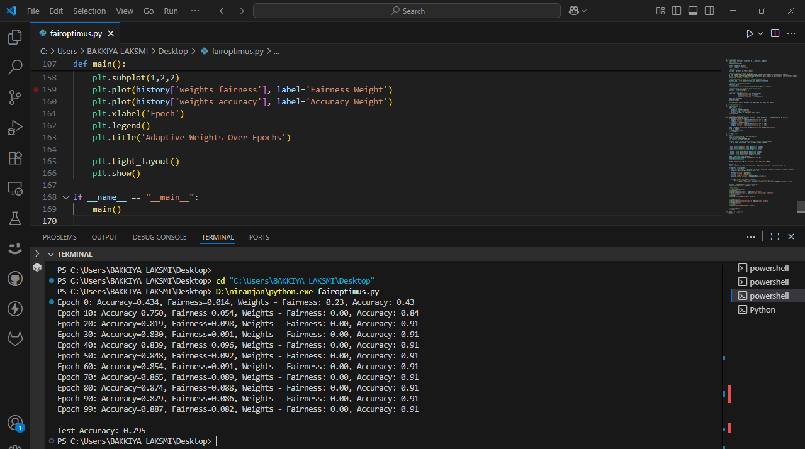Open the Explorer view in activity bar
Viewport: 805px width, 449px height.
(x=14, y=38)
